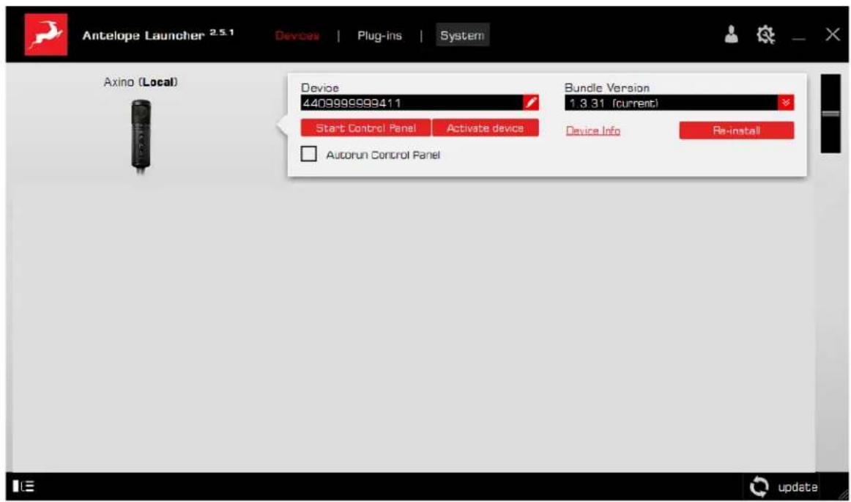Click the Antelope Launcher 2.5.1 title text

click(x=158, y=36)
